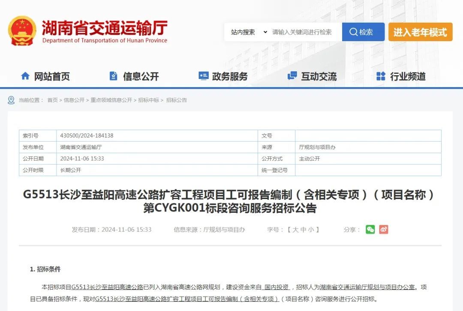
Task: Select the 信息公开 document icon in navigation
Action: (114, 76)
